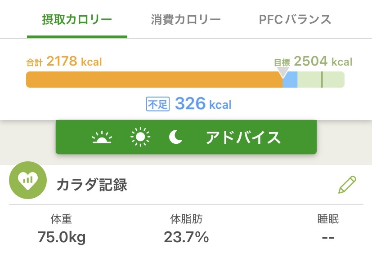Click the 不足 shortage badge
The height and width of the screenshot is (253, 372).
click(x=157, y=105)
